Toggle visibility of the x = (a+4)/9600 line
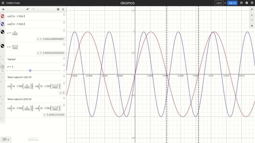Viewport: 255px width, 143px height. [2, 46]
